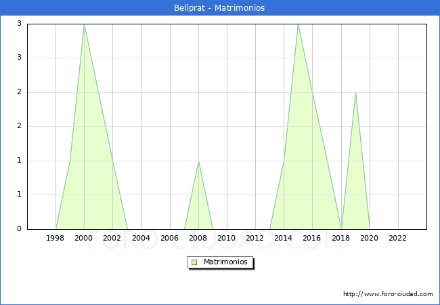Click the green Matrimonios legend swatch
The image size is (440, 305).
click(194, 262)
